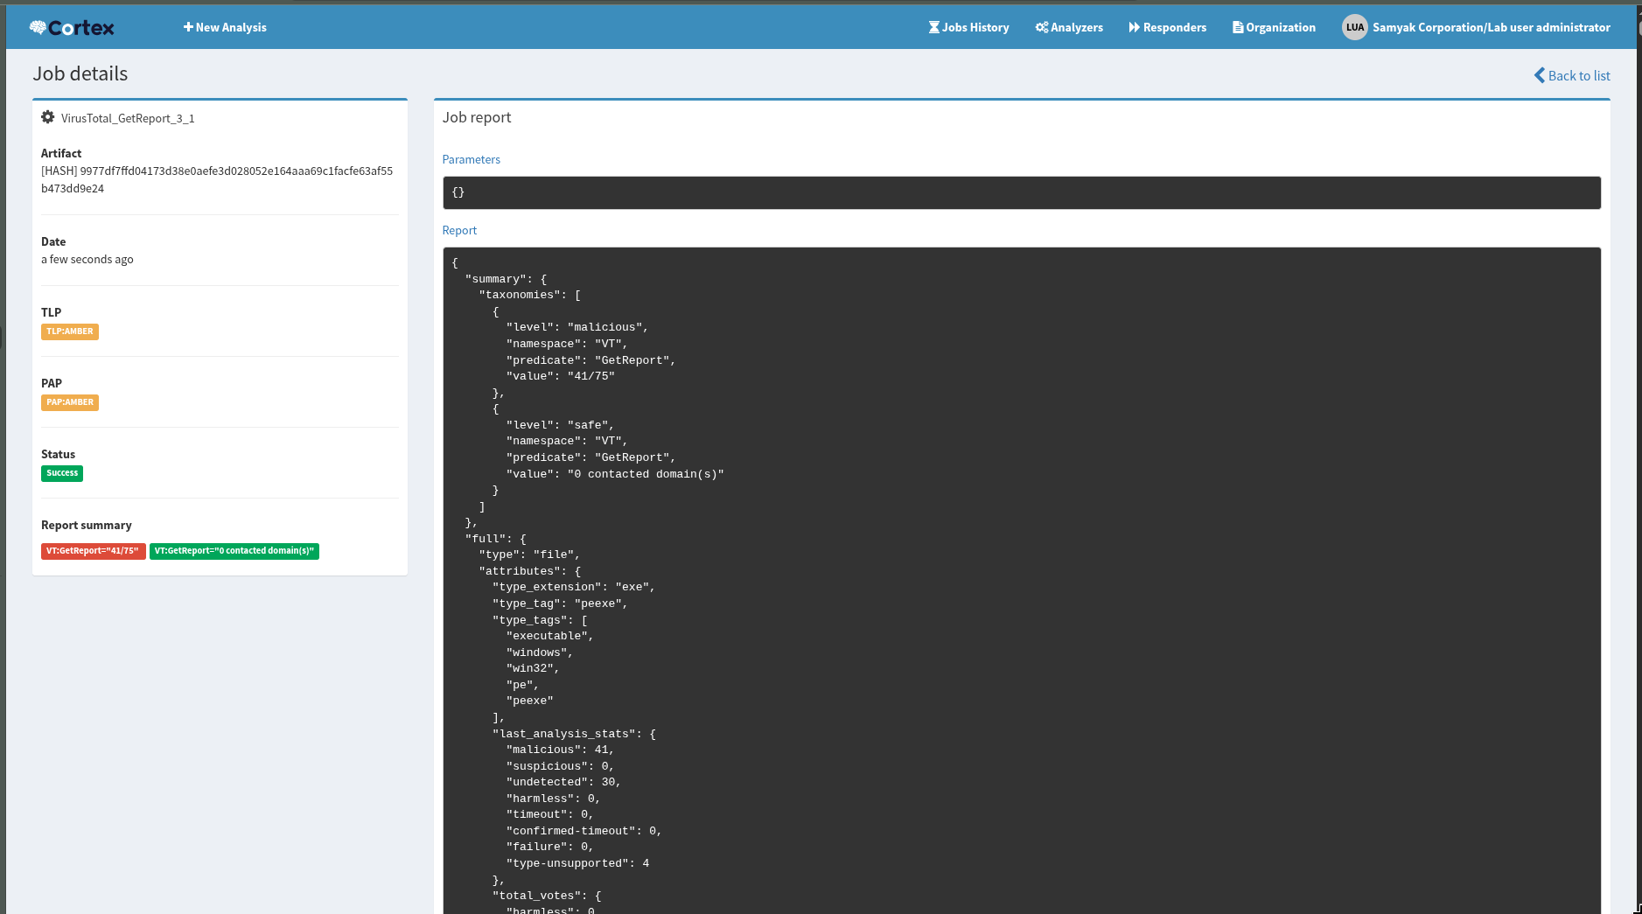Click the chevron icon beside Back to list
Image resolution: width=1642 pixels, height=914 pixels.
[x=1540, y=75]
